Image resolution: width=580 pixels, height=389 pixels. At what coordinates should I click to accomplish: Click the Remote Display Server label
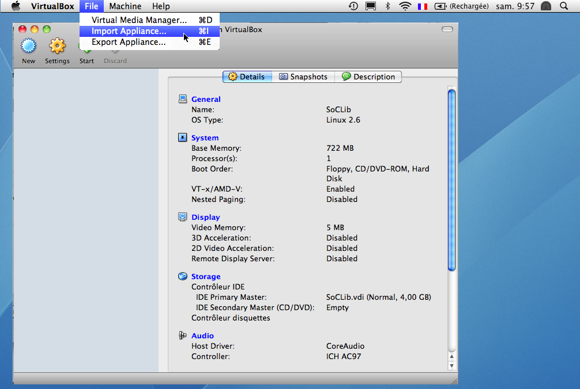pos(233,259)
